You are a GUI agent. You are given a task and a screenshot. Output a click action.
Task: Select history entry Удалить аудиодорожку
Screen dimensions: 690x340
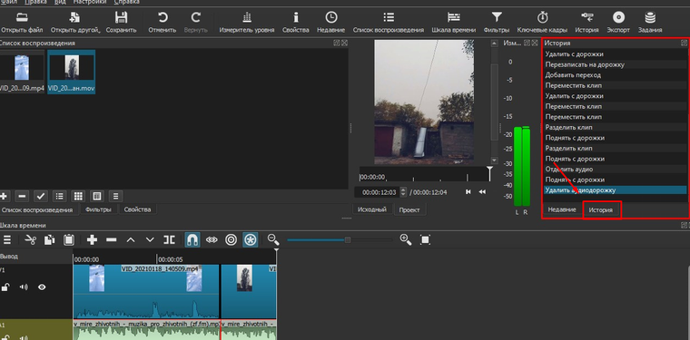click(615, 190)
